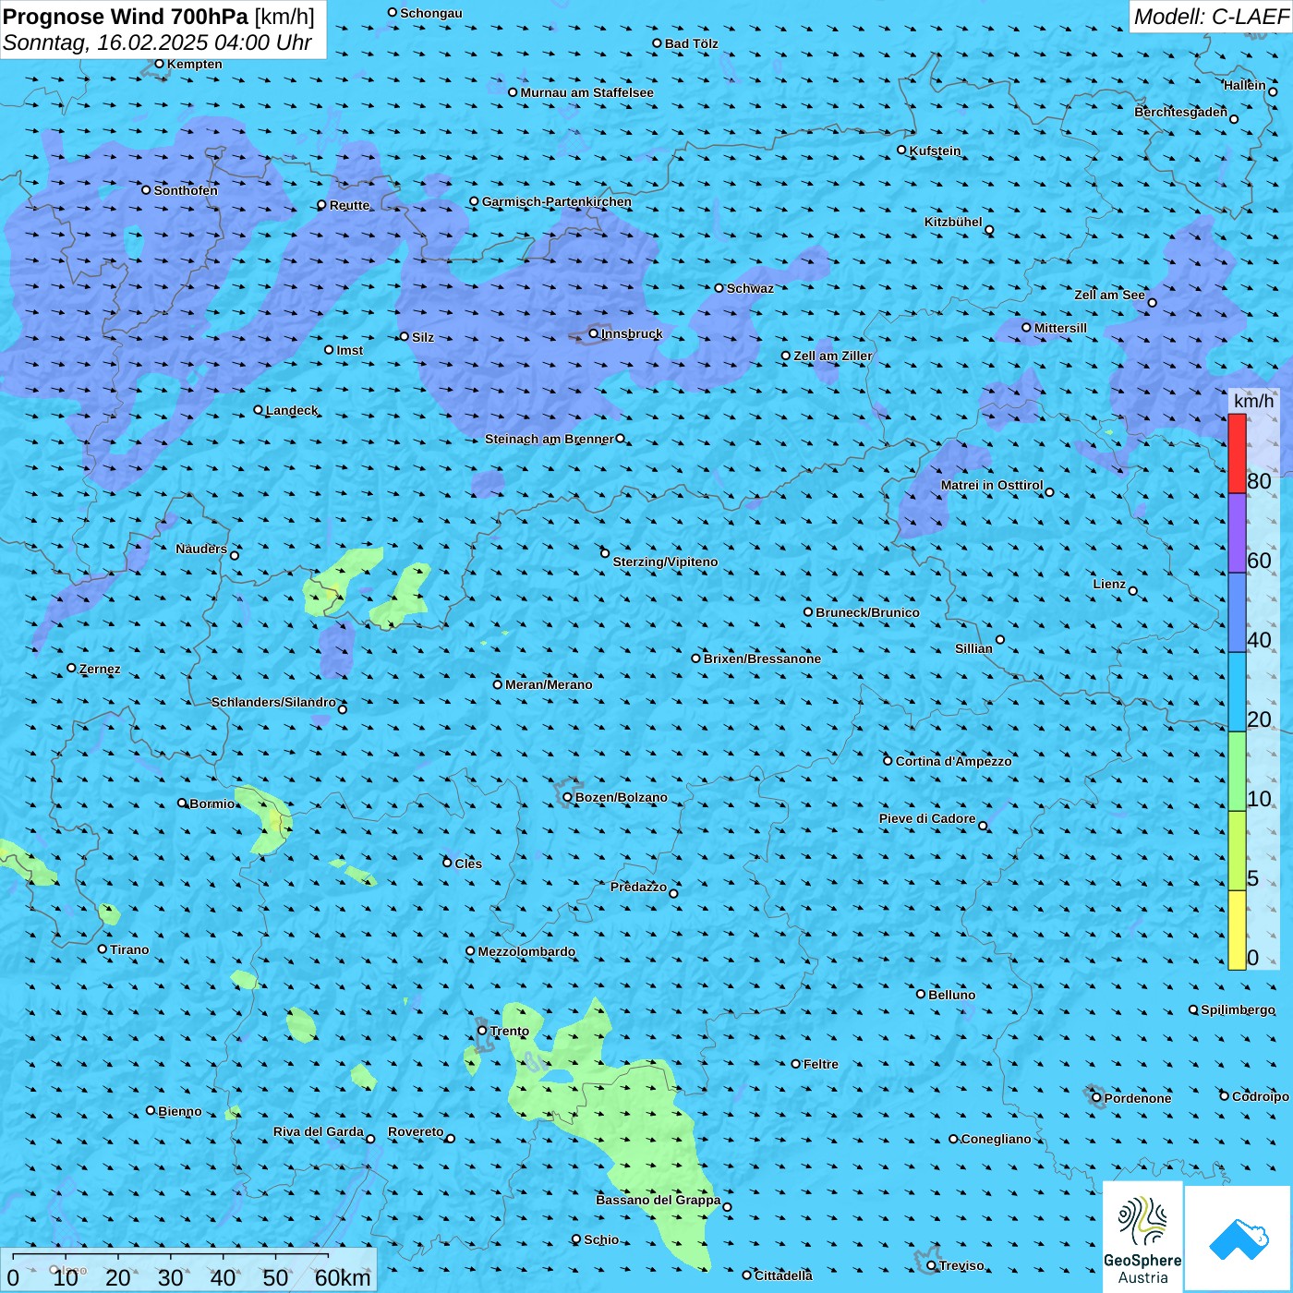Click the Belluno location dot
1293x1293 pixels.
pyautogui.click(x=921, y=994)
